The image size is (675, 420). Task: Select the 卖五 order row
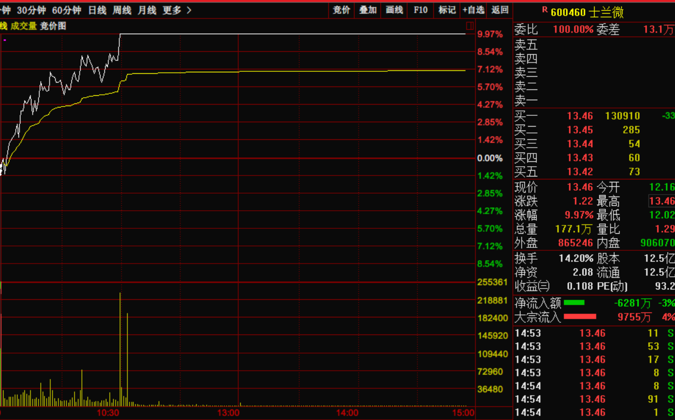point(594,45)
